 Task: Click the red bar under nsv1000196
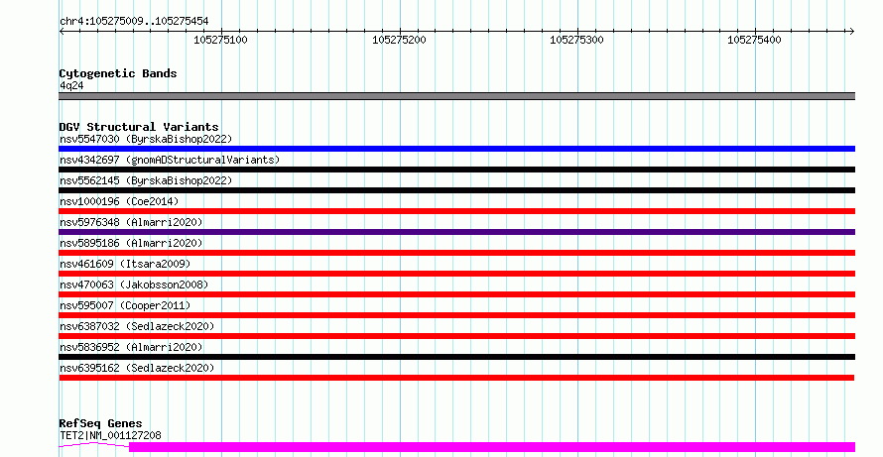(456, 211)
